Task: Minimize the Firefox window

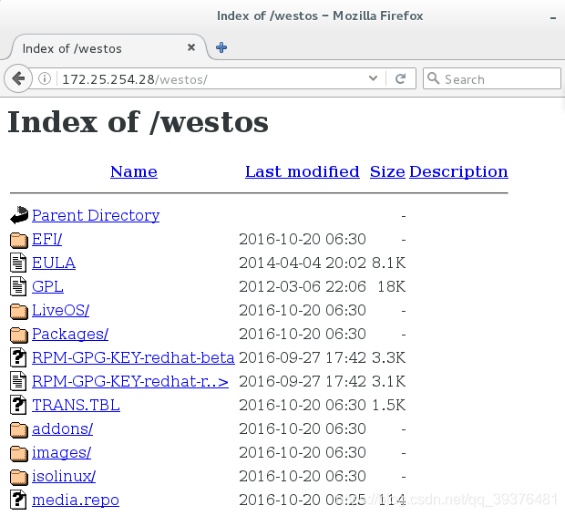Action: (x=553, y=17)
